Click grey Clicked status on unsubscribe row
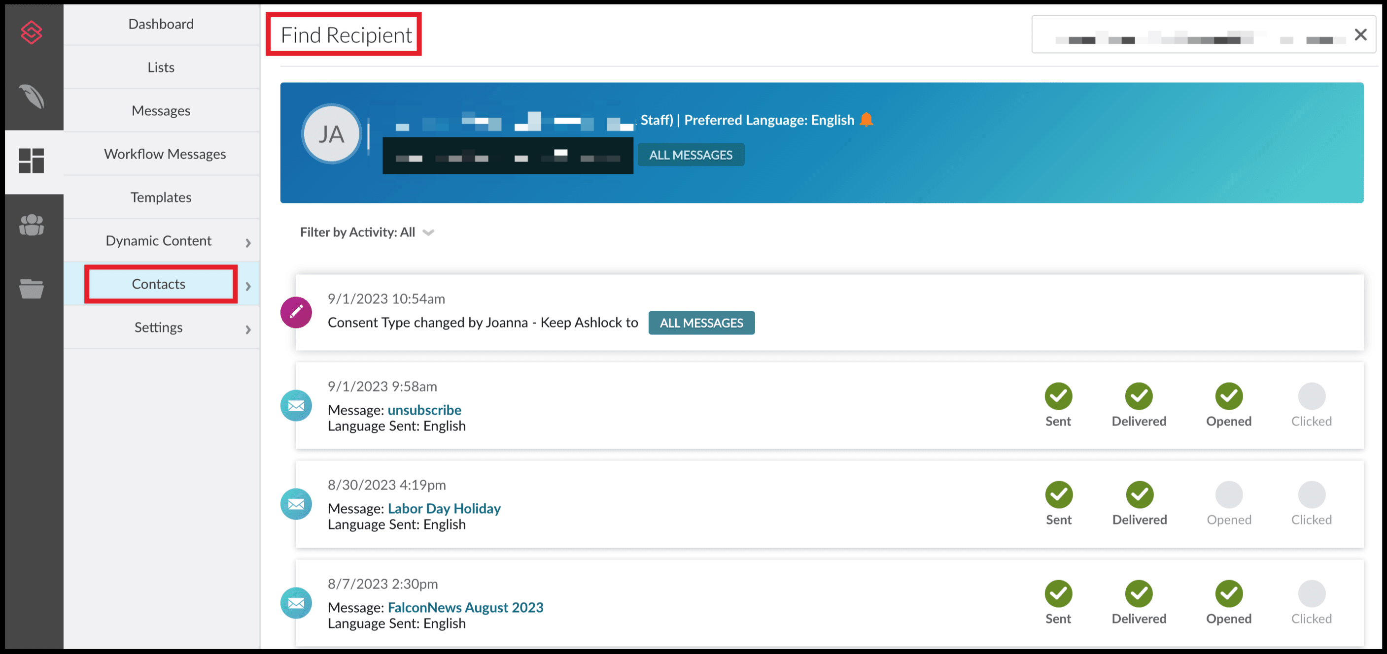 point(1312,396)
